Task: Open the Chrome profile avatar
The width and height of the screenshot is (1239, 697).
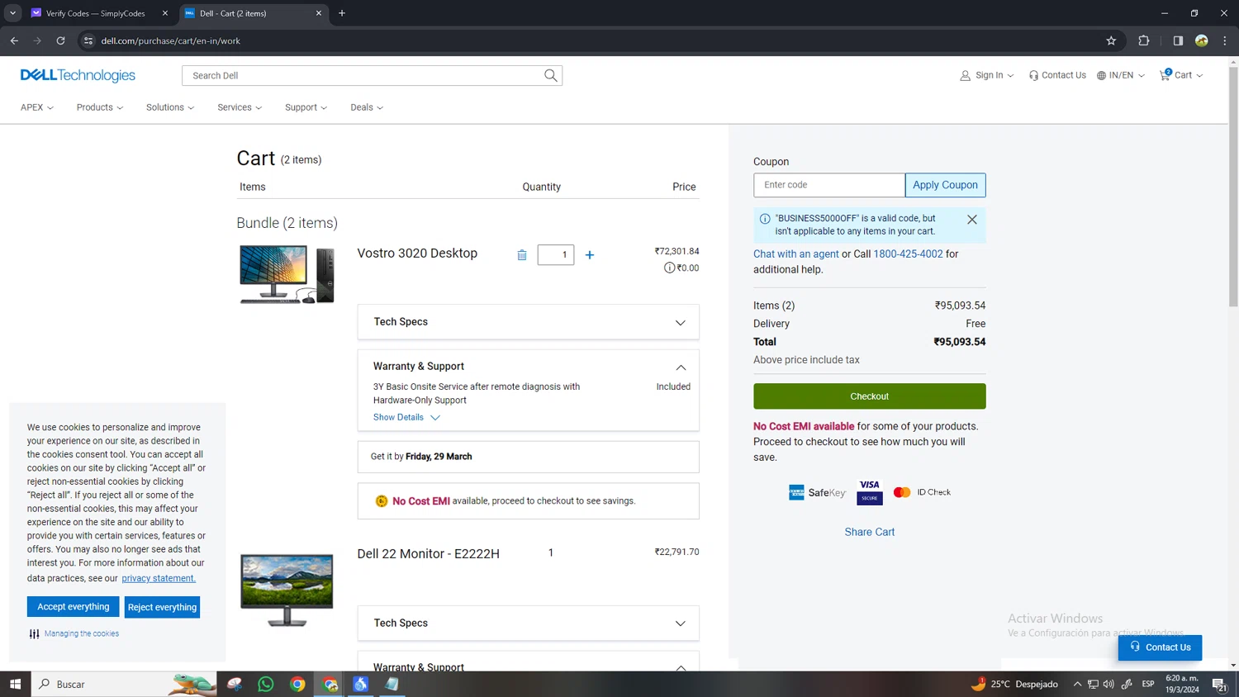Action: 1202,40
